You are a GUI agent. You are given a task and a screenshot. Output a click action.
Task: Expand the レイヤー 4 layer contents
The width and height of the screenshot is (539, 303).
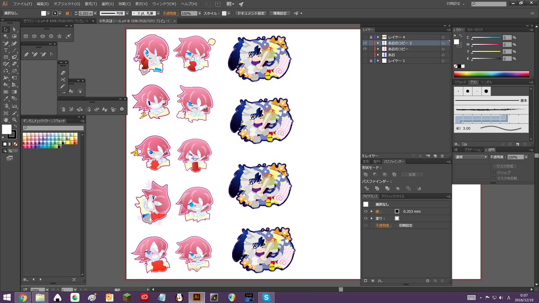378,37
